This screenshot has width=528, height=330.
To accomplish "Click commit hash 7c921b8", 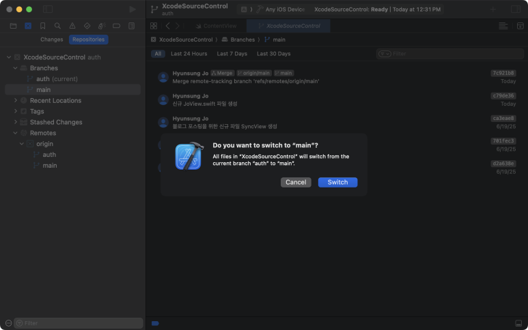I will click(503, 73).
